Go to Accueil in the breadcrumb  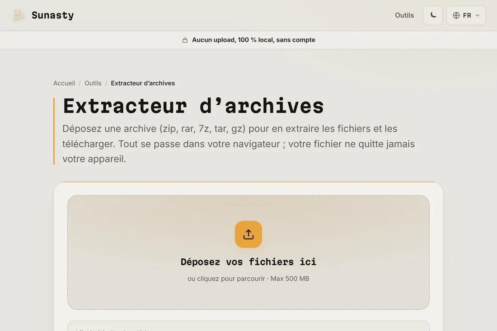[64, 83]
